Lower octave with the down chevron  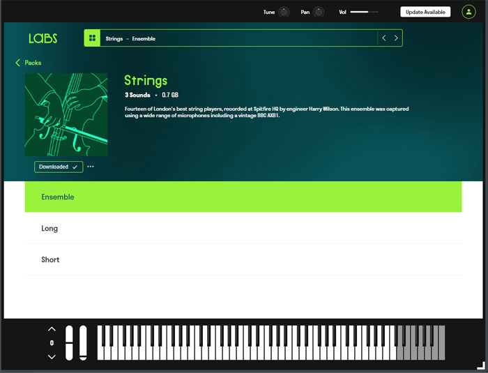(x=52, y=356)
